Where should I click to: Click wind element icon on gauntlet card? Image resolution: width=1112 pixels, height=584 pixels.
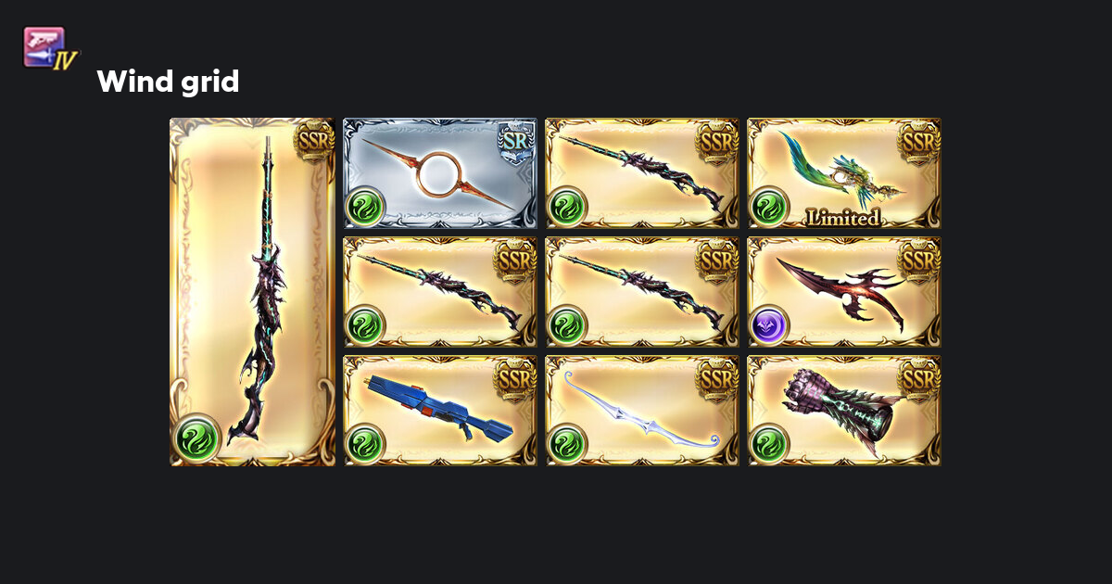pyautogui.click(x=769, y=443)
